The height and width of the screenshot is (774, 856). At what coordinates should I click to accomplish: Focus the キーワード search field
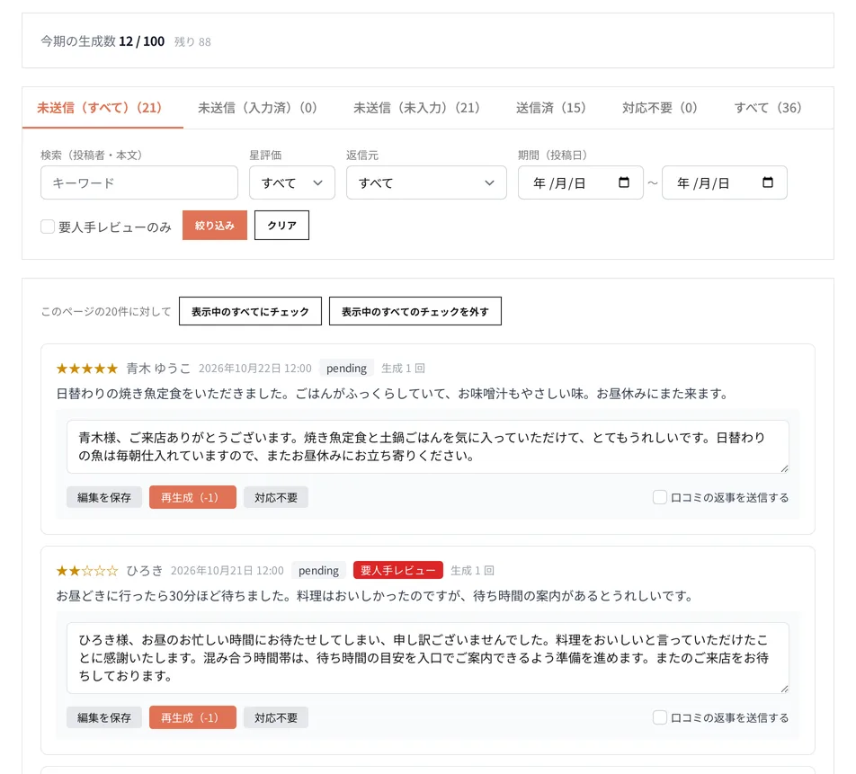tap(139, 182)
